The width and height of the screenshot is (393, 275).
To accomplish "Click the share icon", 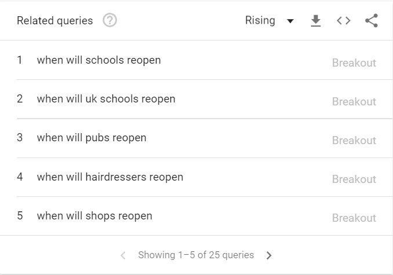I will 372,21.
